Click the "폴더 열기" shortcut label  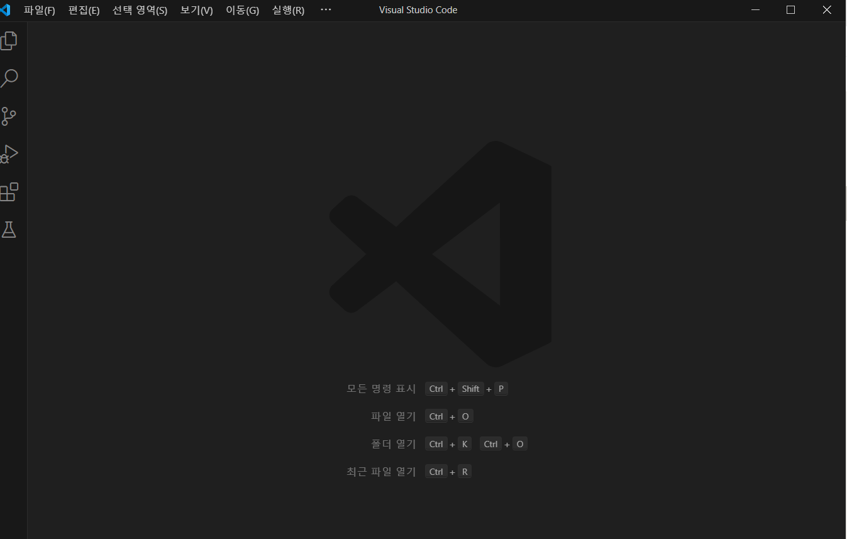pyautogui.click(x=394, y=444)
